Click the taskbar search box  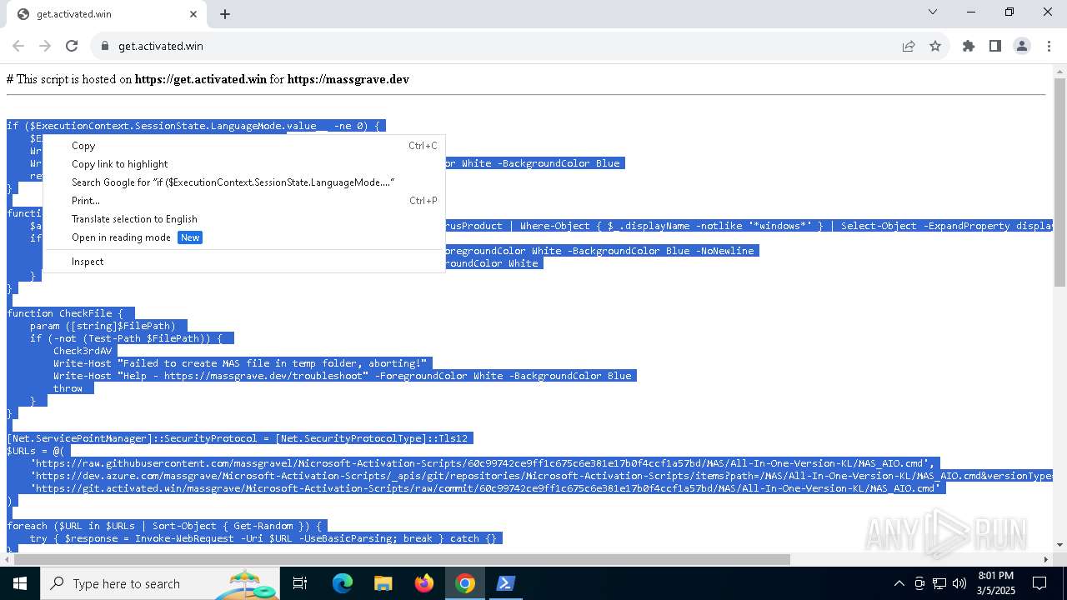point(160,583)
